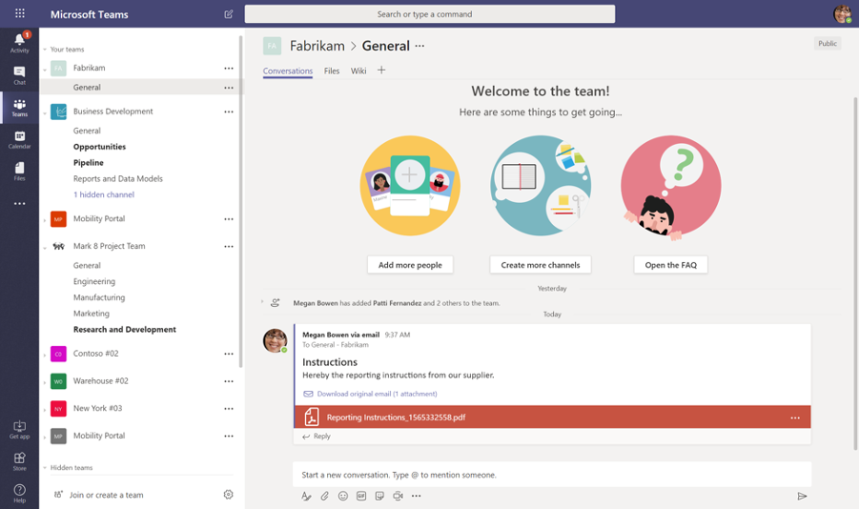The height and width of the screenshot is (509, 860).
Task: Switch to the Files tab
Action: pos(332,71)
